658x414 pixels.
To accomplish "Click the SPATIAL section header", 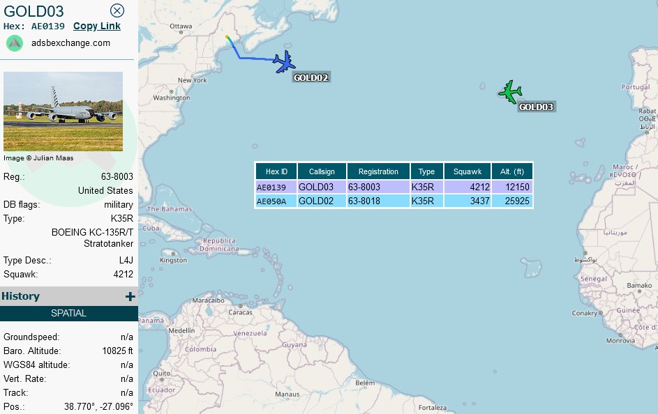I will 69,314.
